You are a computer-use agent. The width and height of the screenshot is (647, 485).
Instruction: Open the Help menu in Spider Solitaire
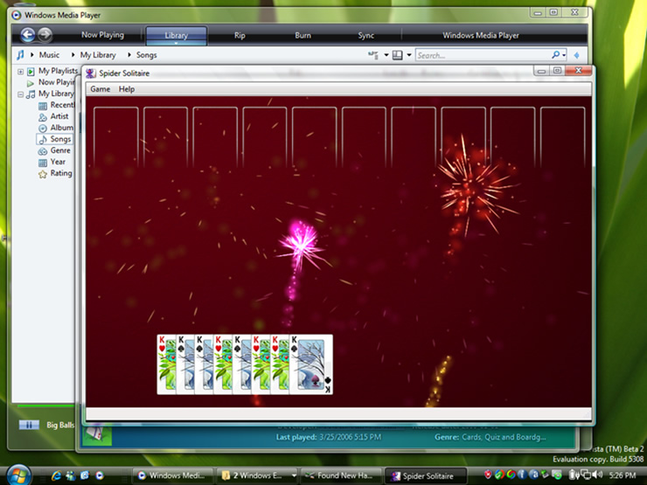click(x=127, y=89)
